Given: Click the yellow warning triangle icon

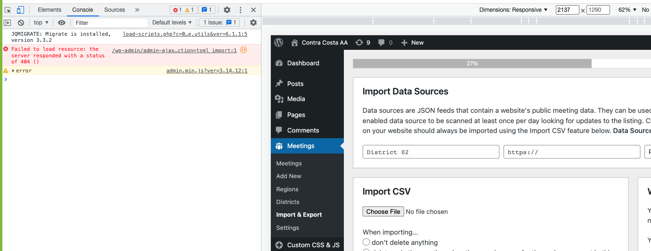Looking at the screenshot, I should pyautogui.click(x=6, y=71).
